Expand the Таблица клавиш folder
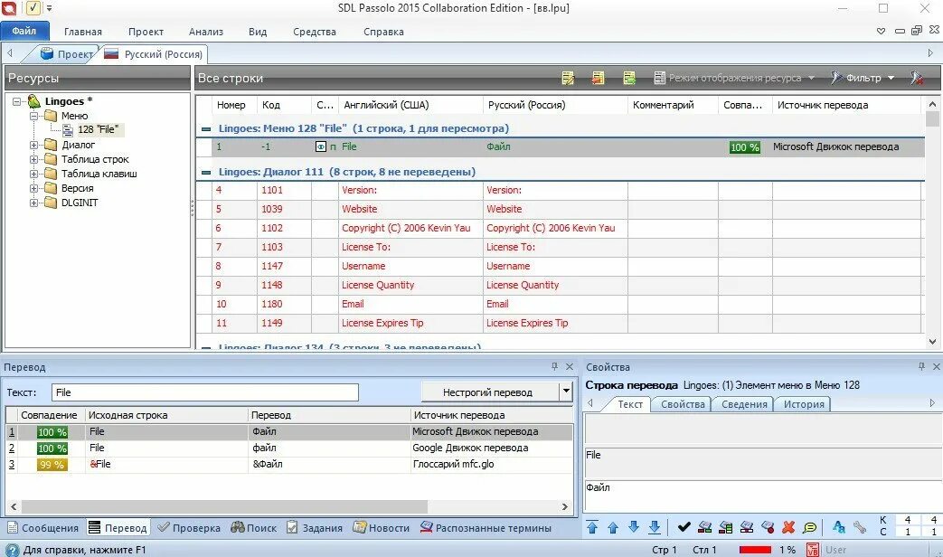 34,174
